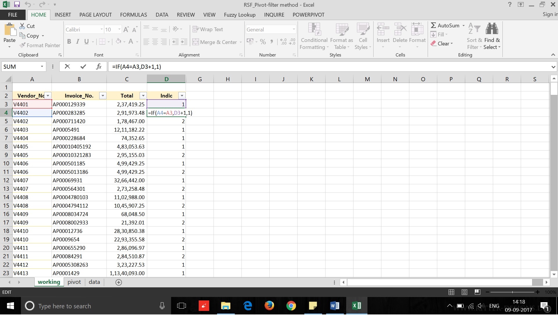Screen dimensions: 558x315
Task: Confirm formula with checkmark button
Action: click(x=83, y=66)
